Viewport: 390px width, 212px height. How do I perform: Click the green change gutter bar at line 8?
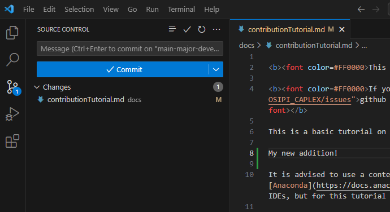pos(257,158)
